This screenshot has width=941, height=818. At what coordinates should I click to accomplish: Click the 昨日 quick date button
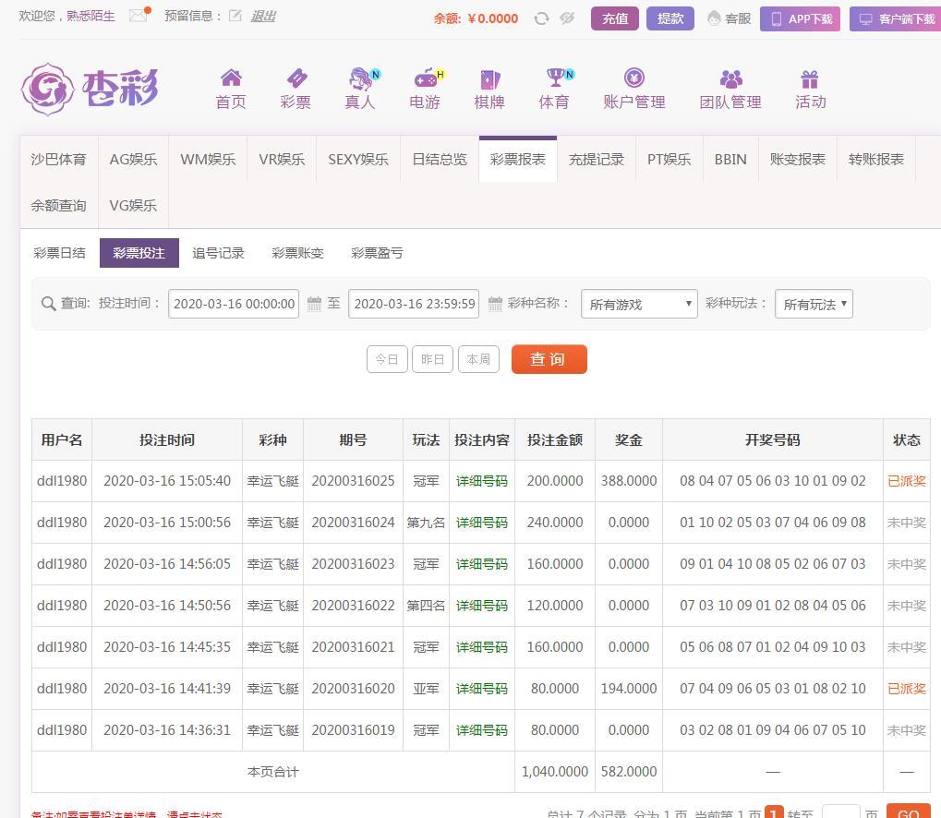coord(432,359)
